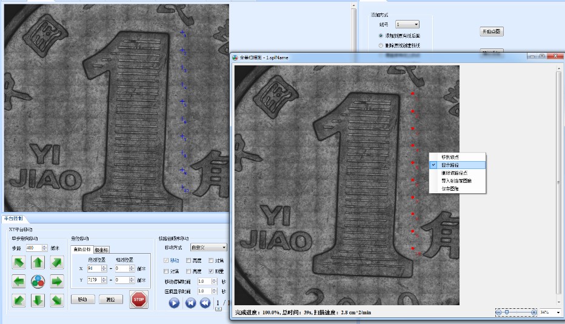The height and width of the screenshot is (324, 565).
Task: Click the up-left diagonal arrow button
Action: (x=19, y=262)
